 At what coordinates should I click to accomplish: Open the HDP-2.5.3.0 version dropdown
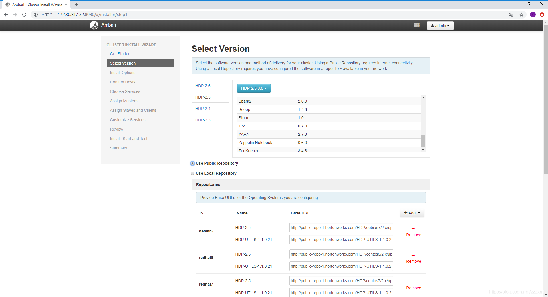pyautogui.click(x=254, y=88)
